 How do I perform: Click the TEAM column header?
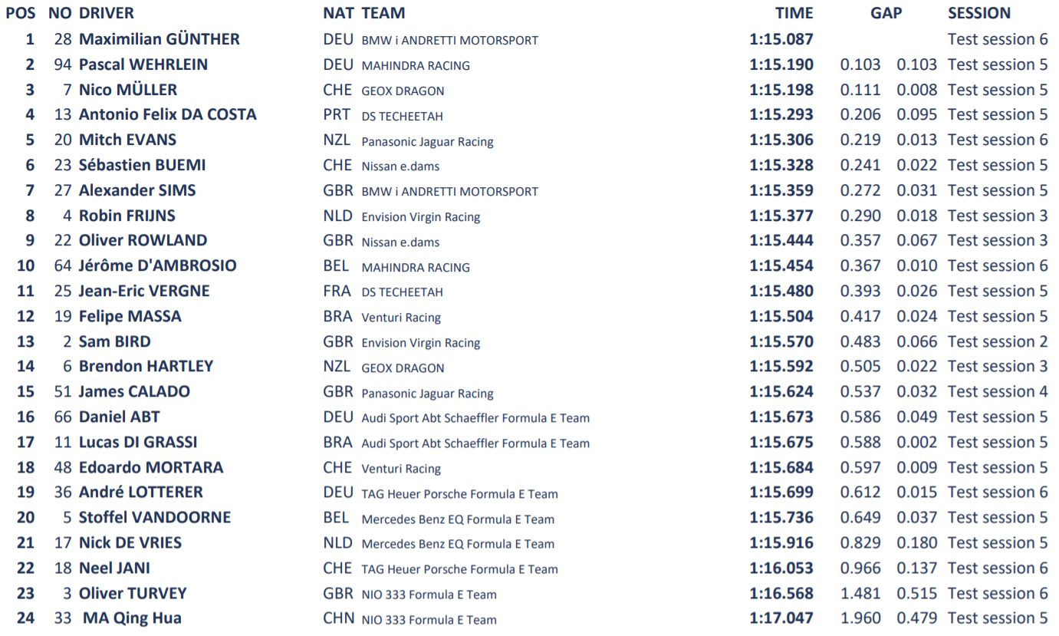383,13
